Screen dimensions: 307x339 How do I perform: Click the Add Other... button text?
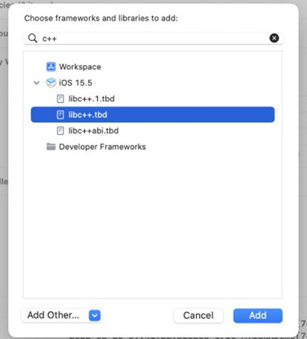coord(53,315)
